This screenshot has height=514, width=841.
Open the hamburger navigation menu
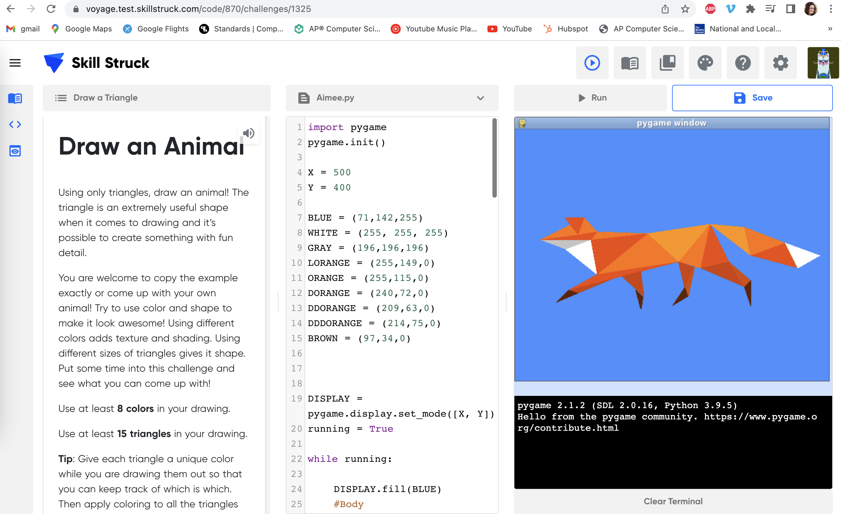[15, 63]
